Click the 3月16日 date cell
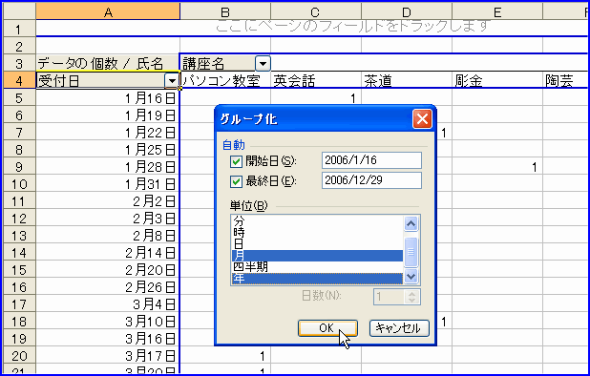590x376 pixels. pos(108,339)
